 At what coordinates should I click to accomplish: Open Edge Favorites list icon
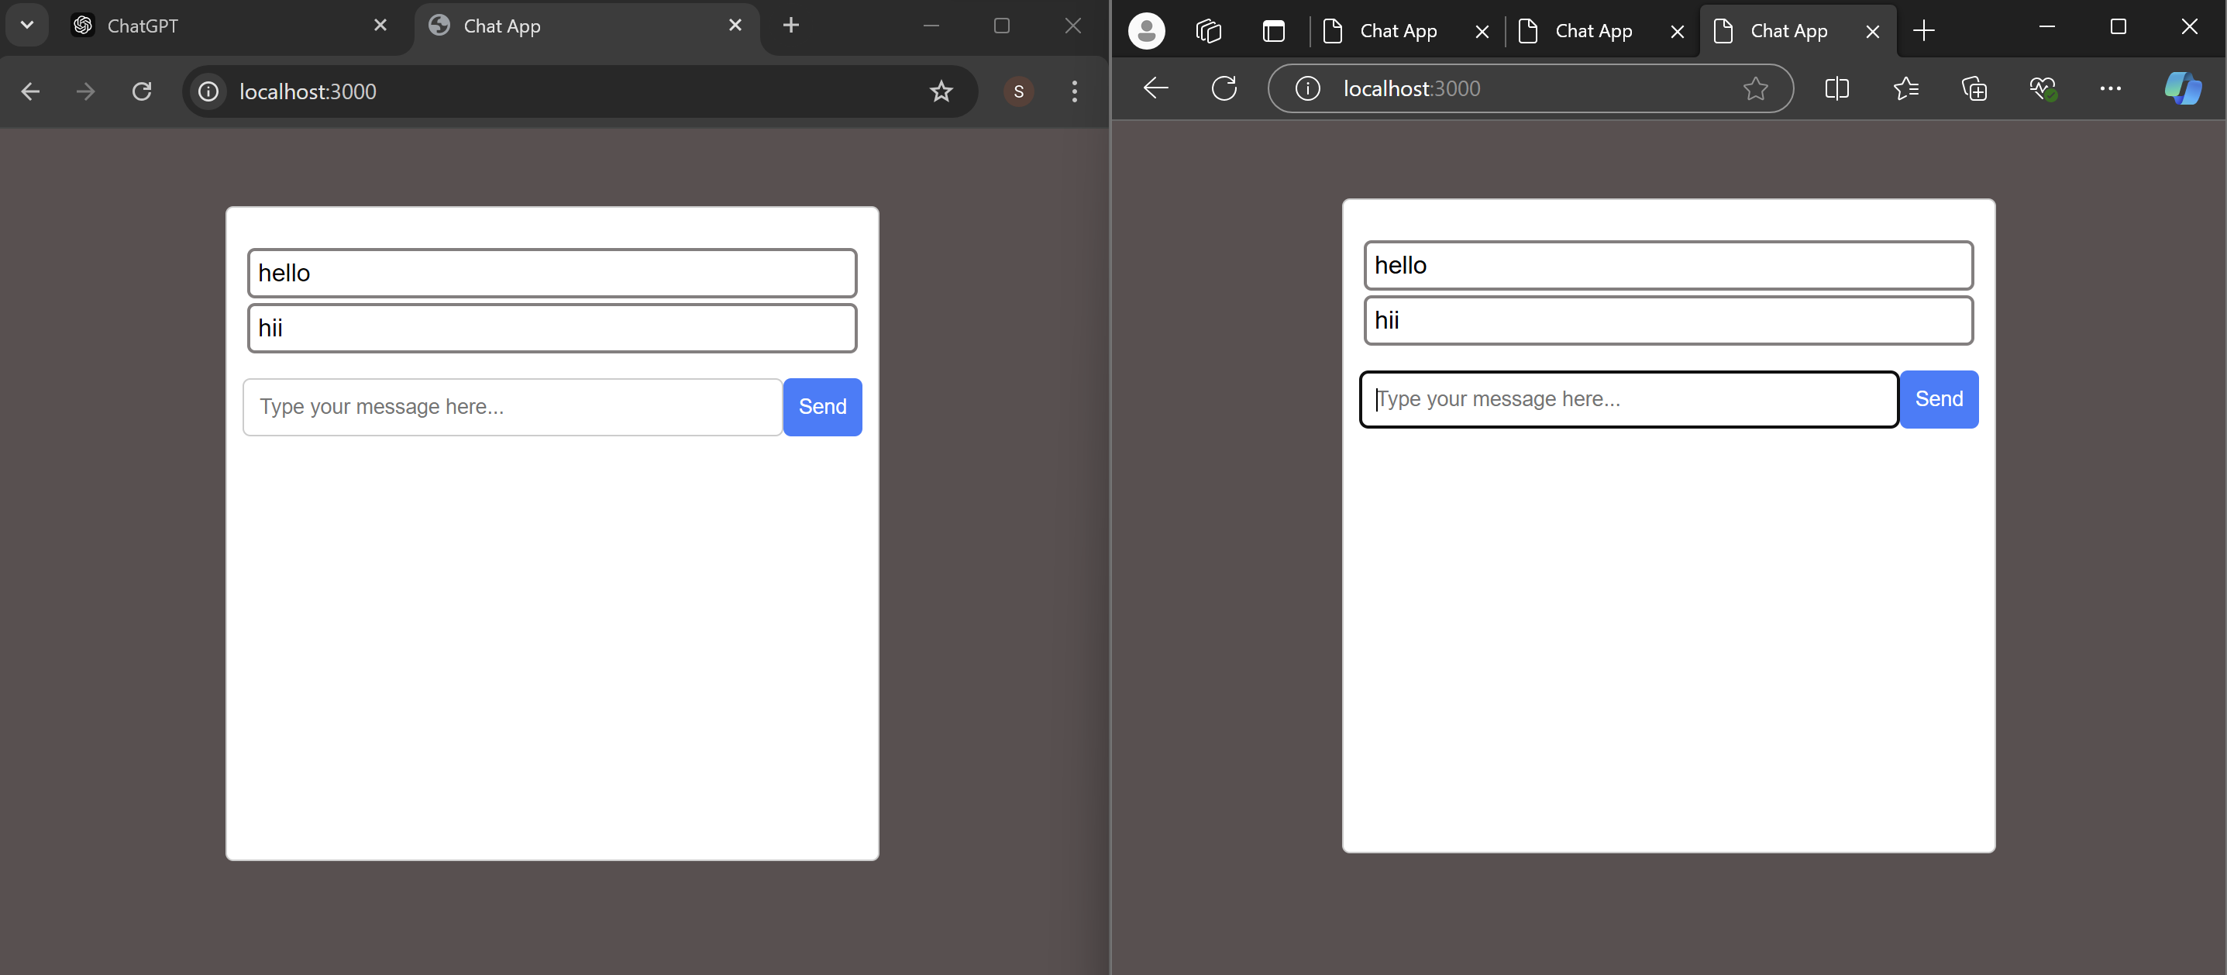pos(1905,88)
